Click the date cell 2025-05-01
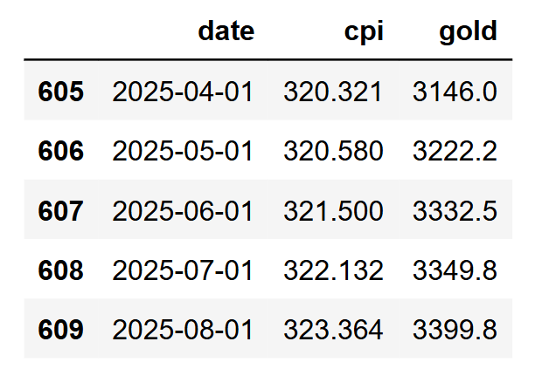The height and width of the screenshot is (369, 549). [x=183, y=151]
